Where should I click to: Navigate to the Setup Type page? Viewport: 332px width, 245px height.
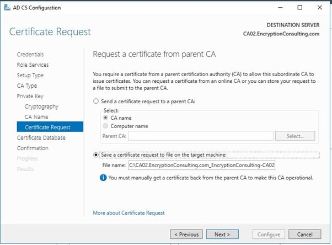coord(30,75)
